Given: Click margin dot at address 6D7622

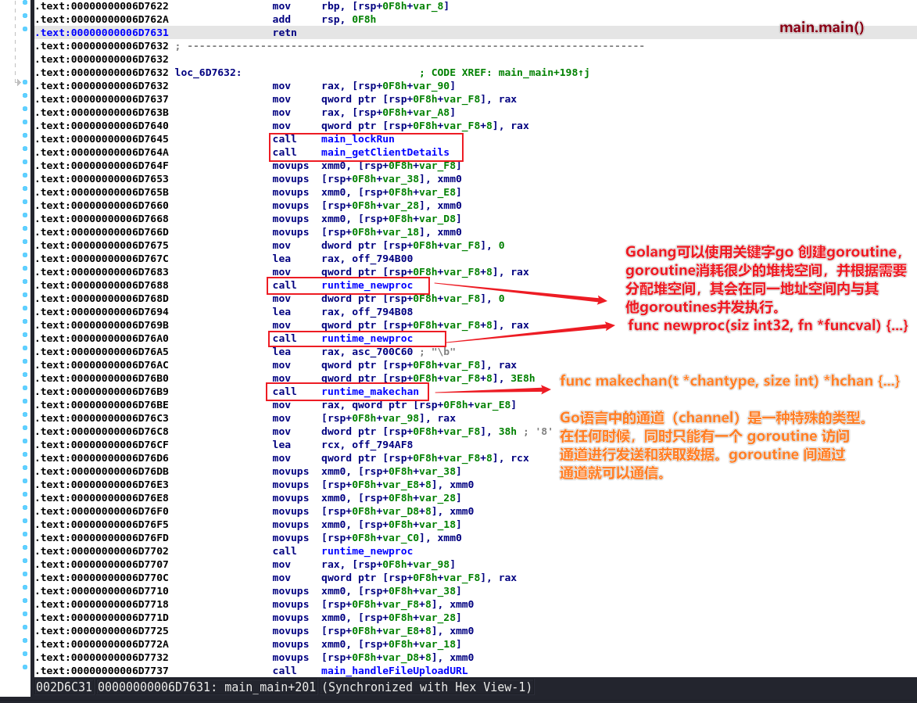Looking at the screenshot, I should [x=26, y=6].
